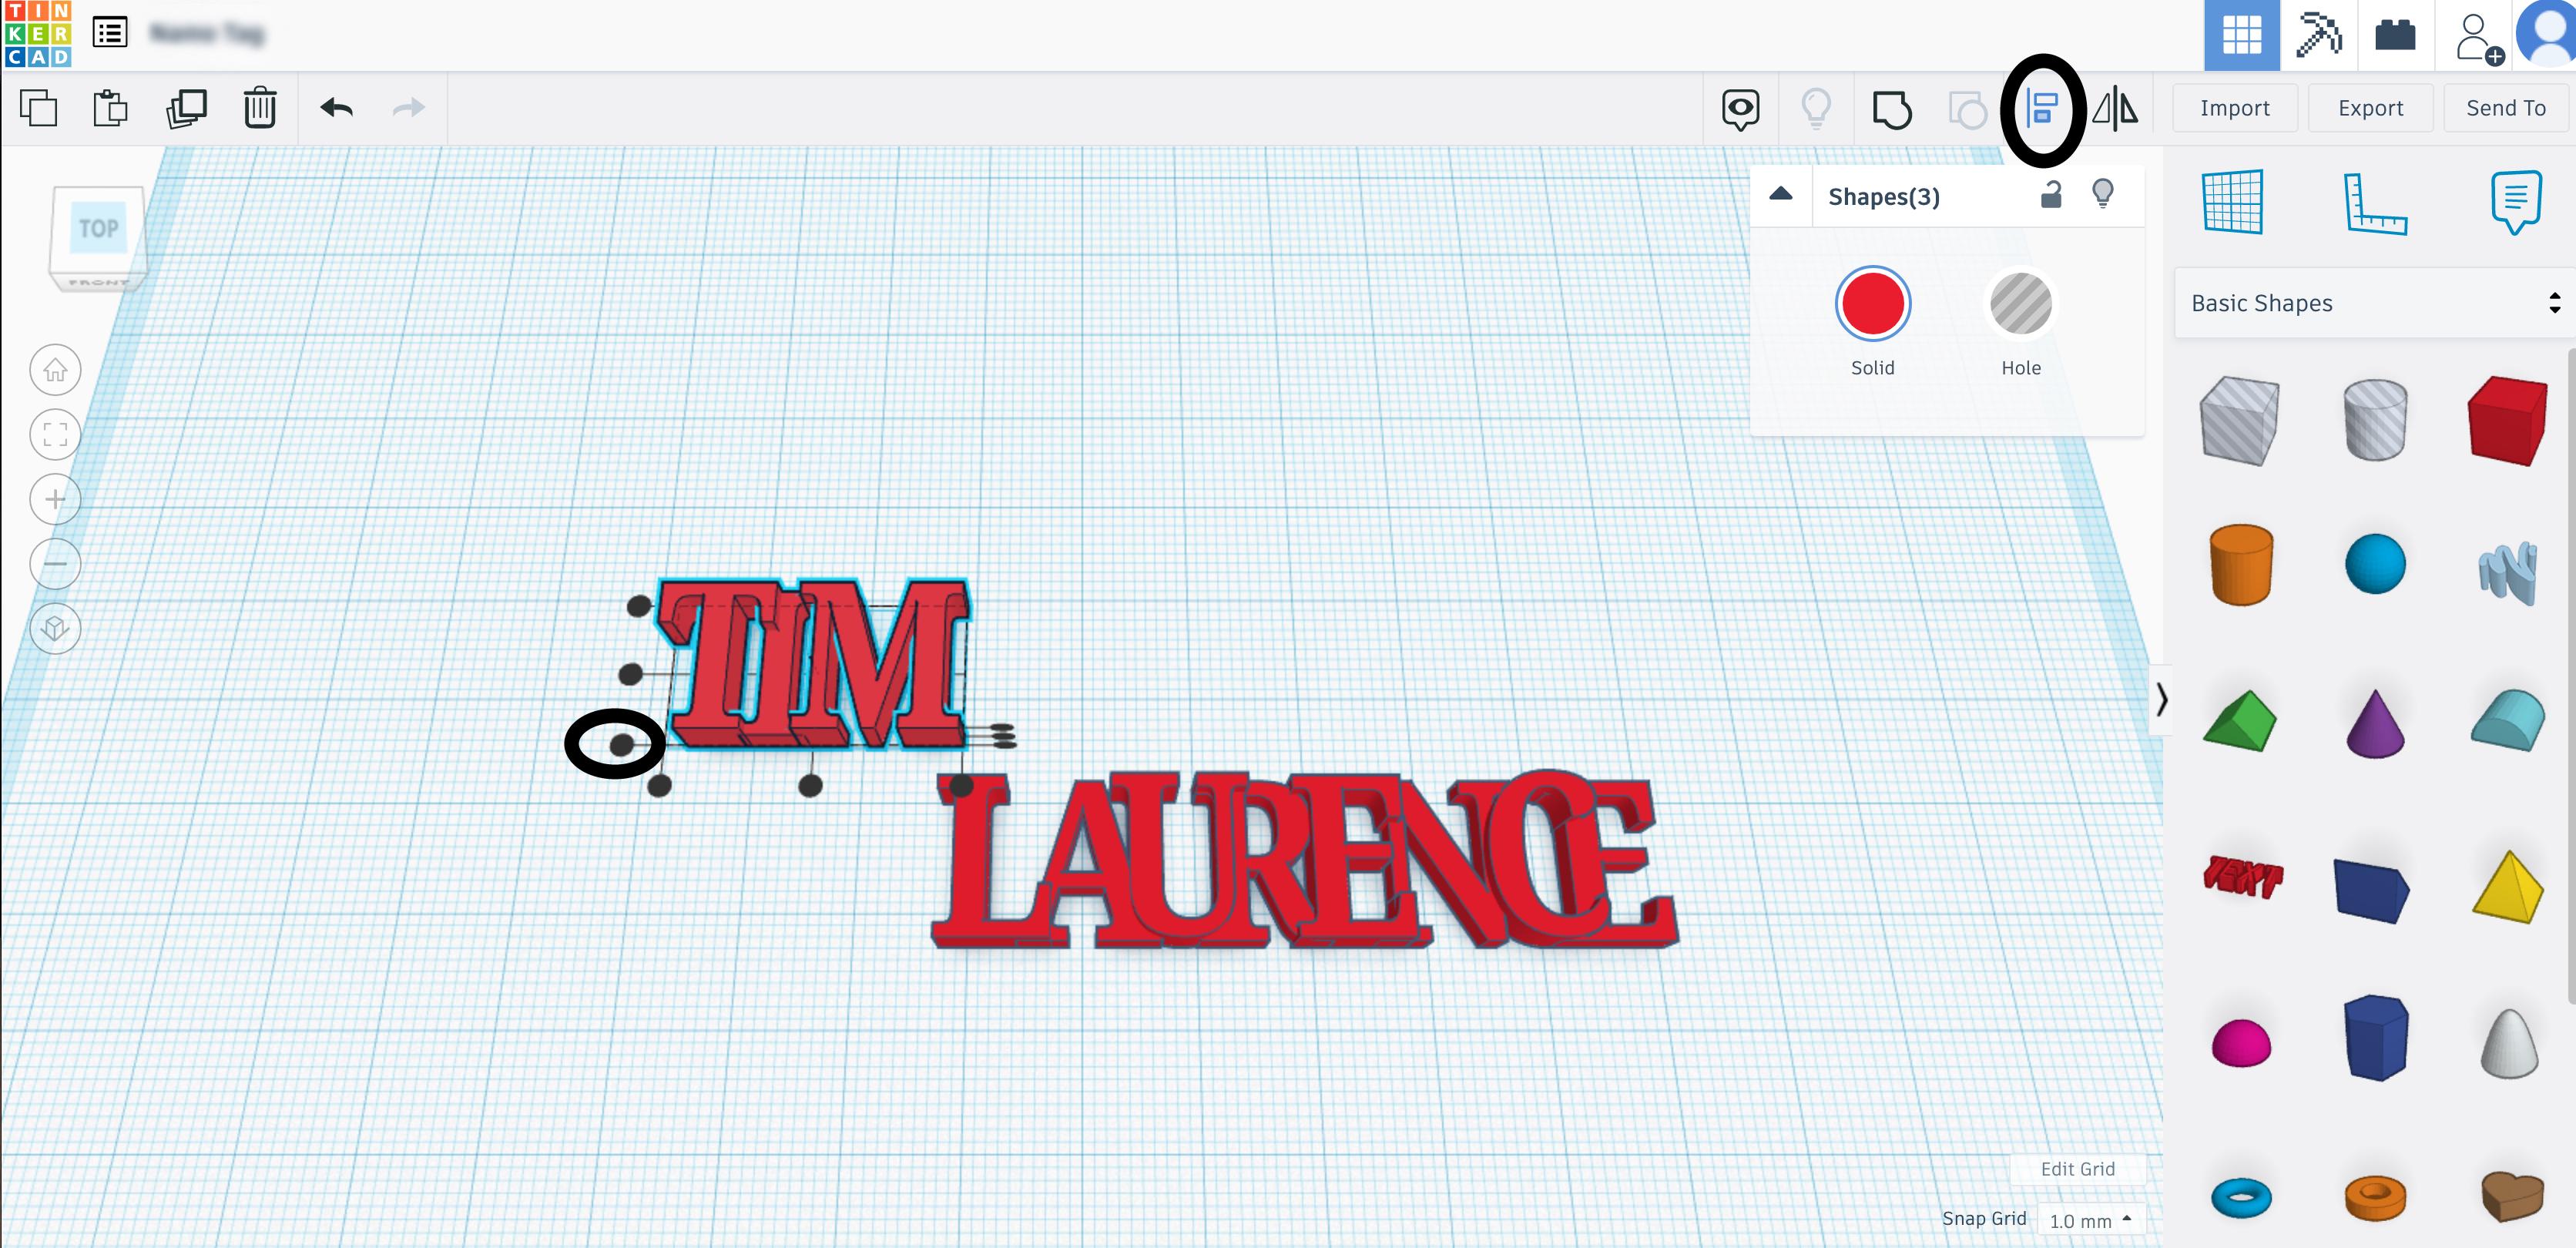Screen dimensions: 2576x1248
Task: Click the Mirror tool icon
Action: pos(2115,108)
